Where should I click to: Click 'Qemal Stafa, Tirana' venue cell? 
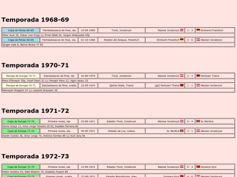tap(122, 86)
